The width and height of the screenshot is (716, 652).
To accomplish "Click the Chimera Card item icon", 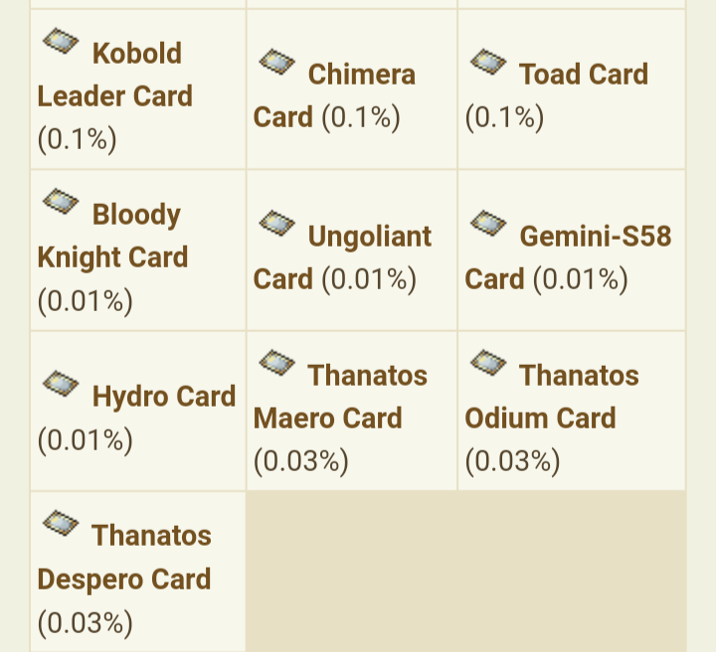I will tap(276, 62).
